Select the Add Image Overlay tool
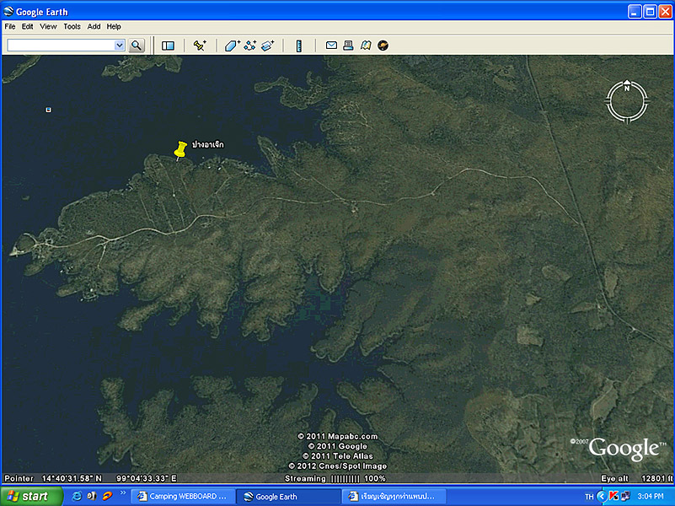Image resolution: width=675 pixels, height=506 pixels. [x=268, y=46]
